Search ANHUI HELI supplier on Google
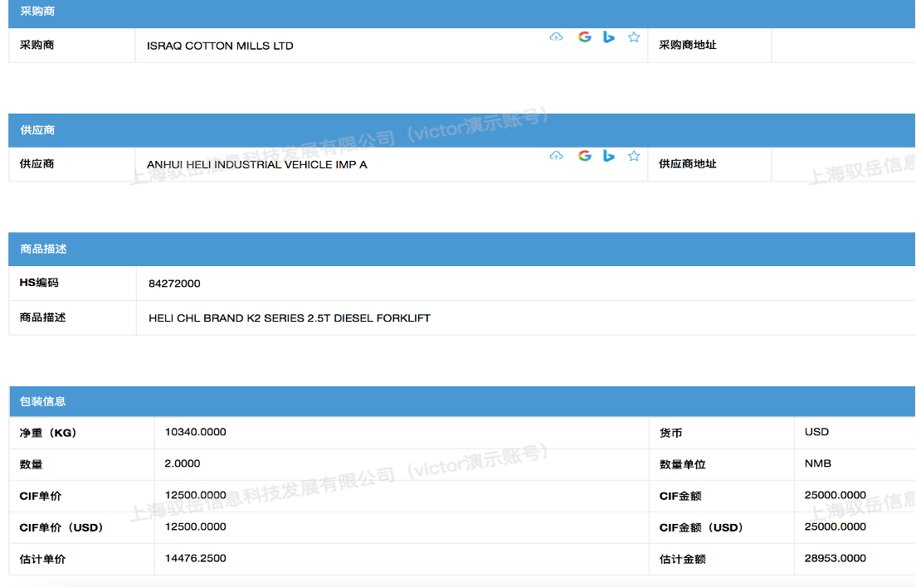The height and width of the screenshot is (587, 916). click(585, 156)
